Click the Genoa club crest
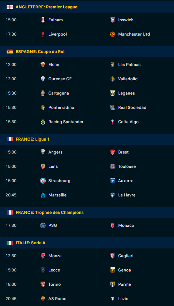Screen dimensions: 174x306 (x=113, y=270)
